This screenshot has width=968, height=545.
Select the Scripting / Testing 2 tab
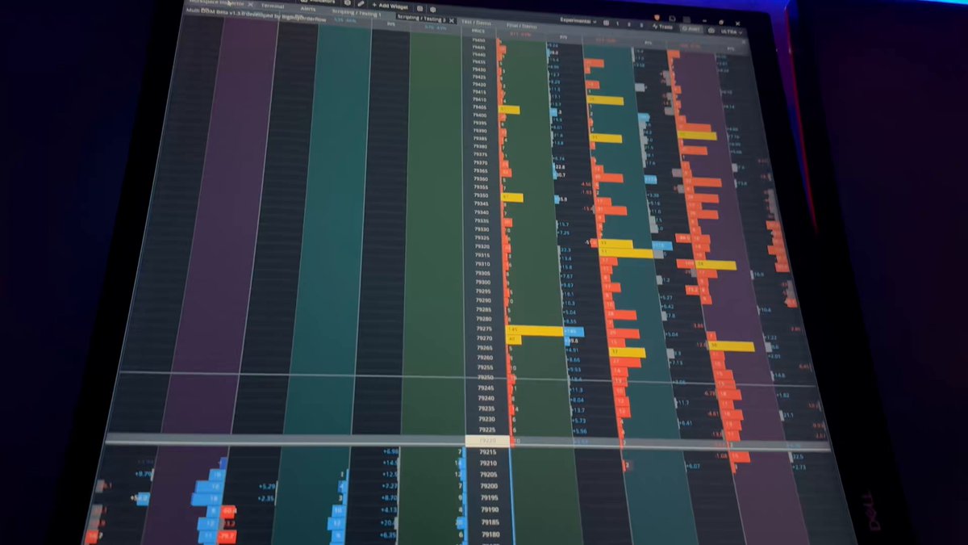[x=423, y=19]
